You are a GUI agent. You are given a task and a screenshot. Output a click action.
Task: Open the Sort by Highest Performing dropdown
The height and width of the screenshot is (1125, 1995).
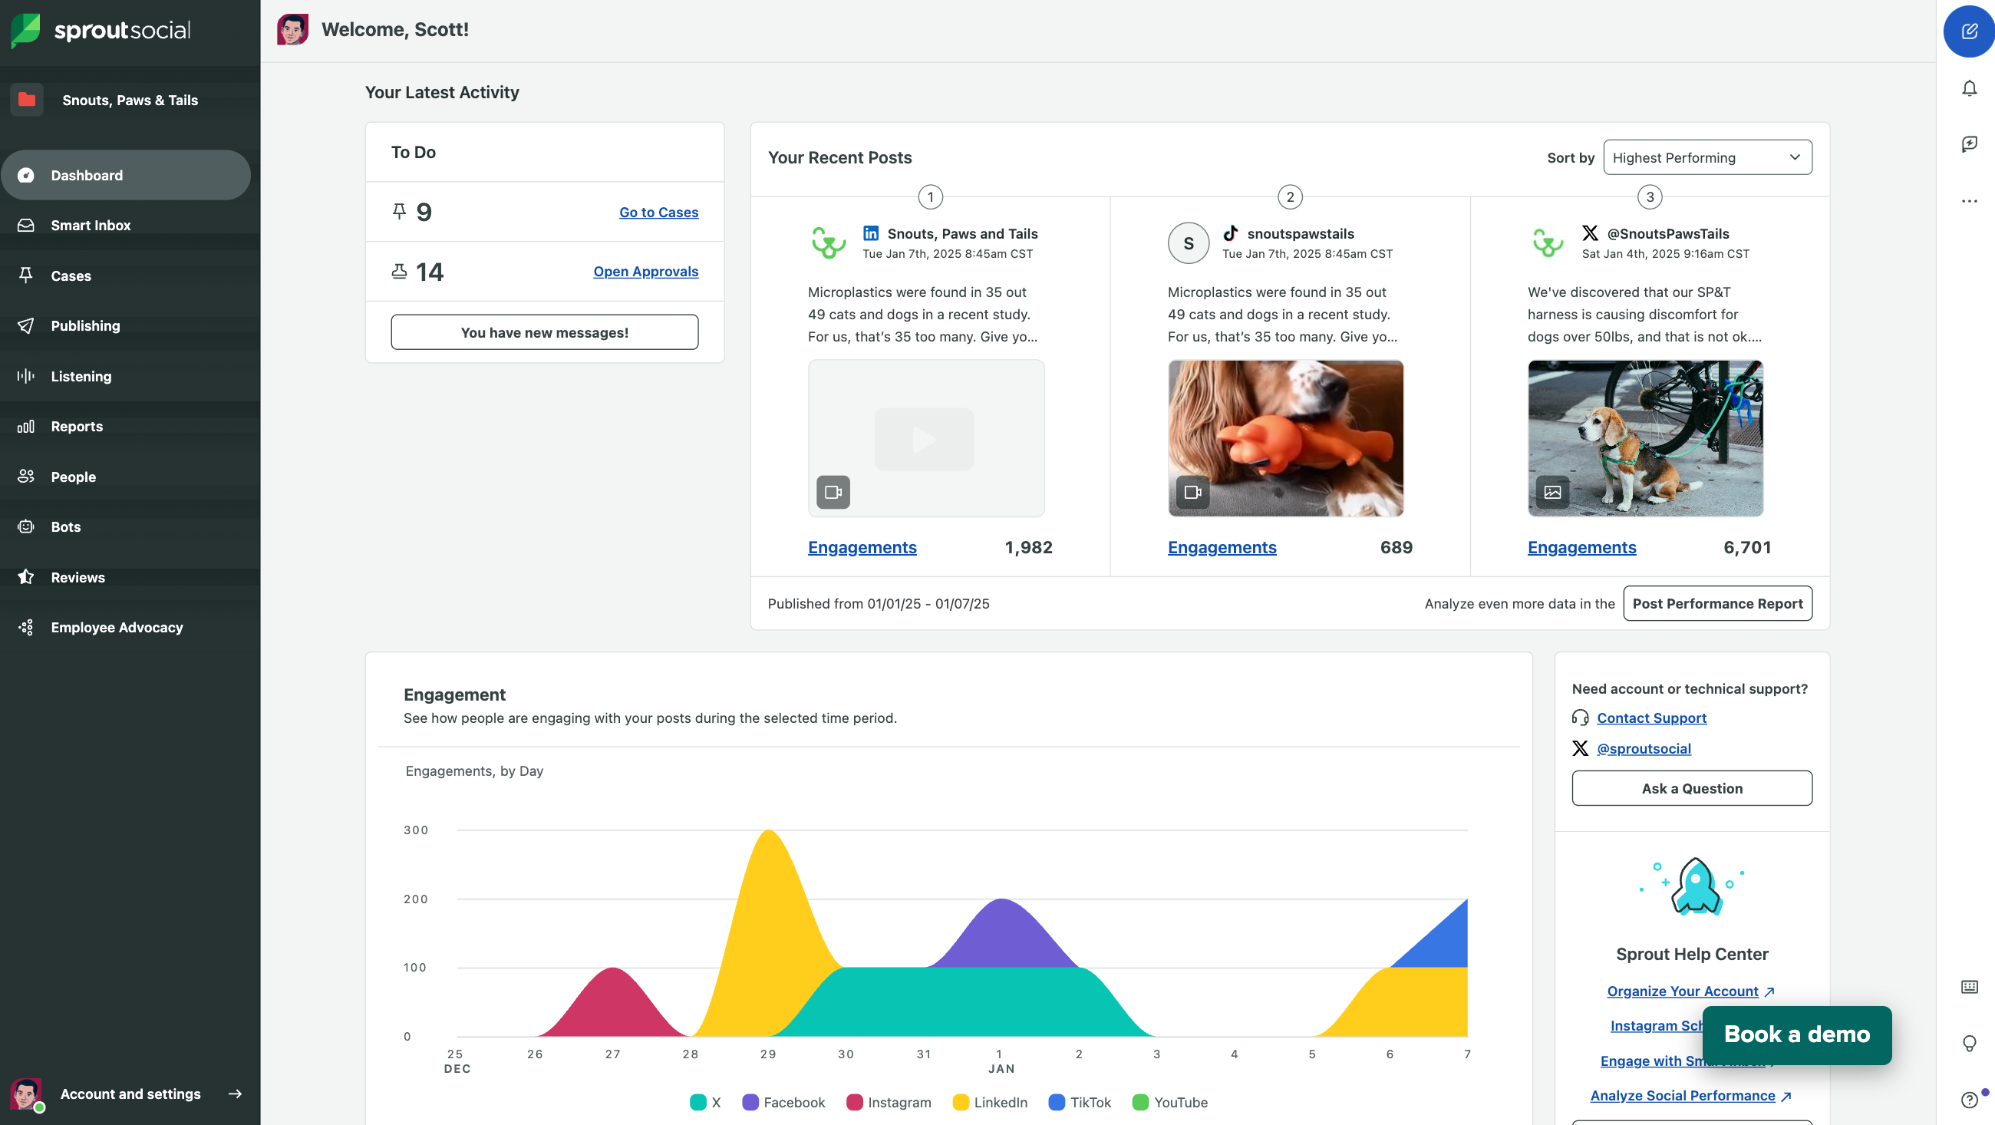1707,157
